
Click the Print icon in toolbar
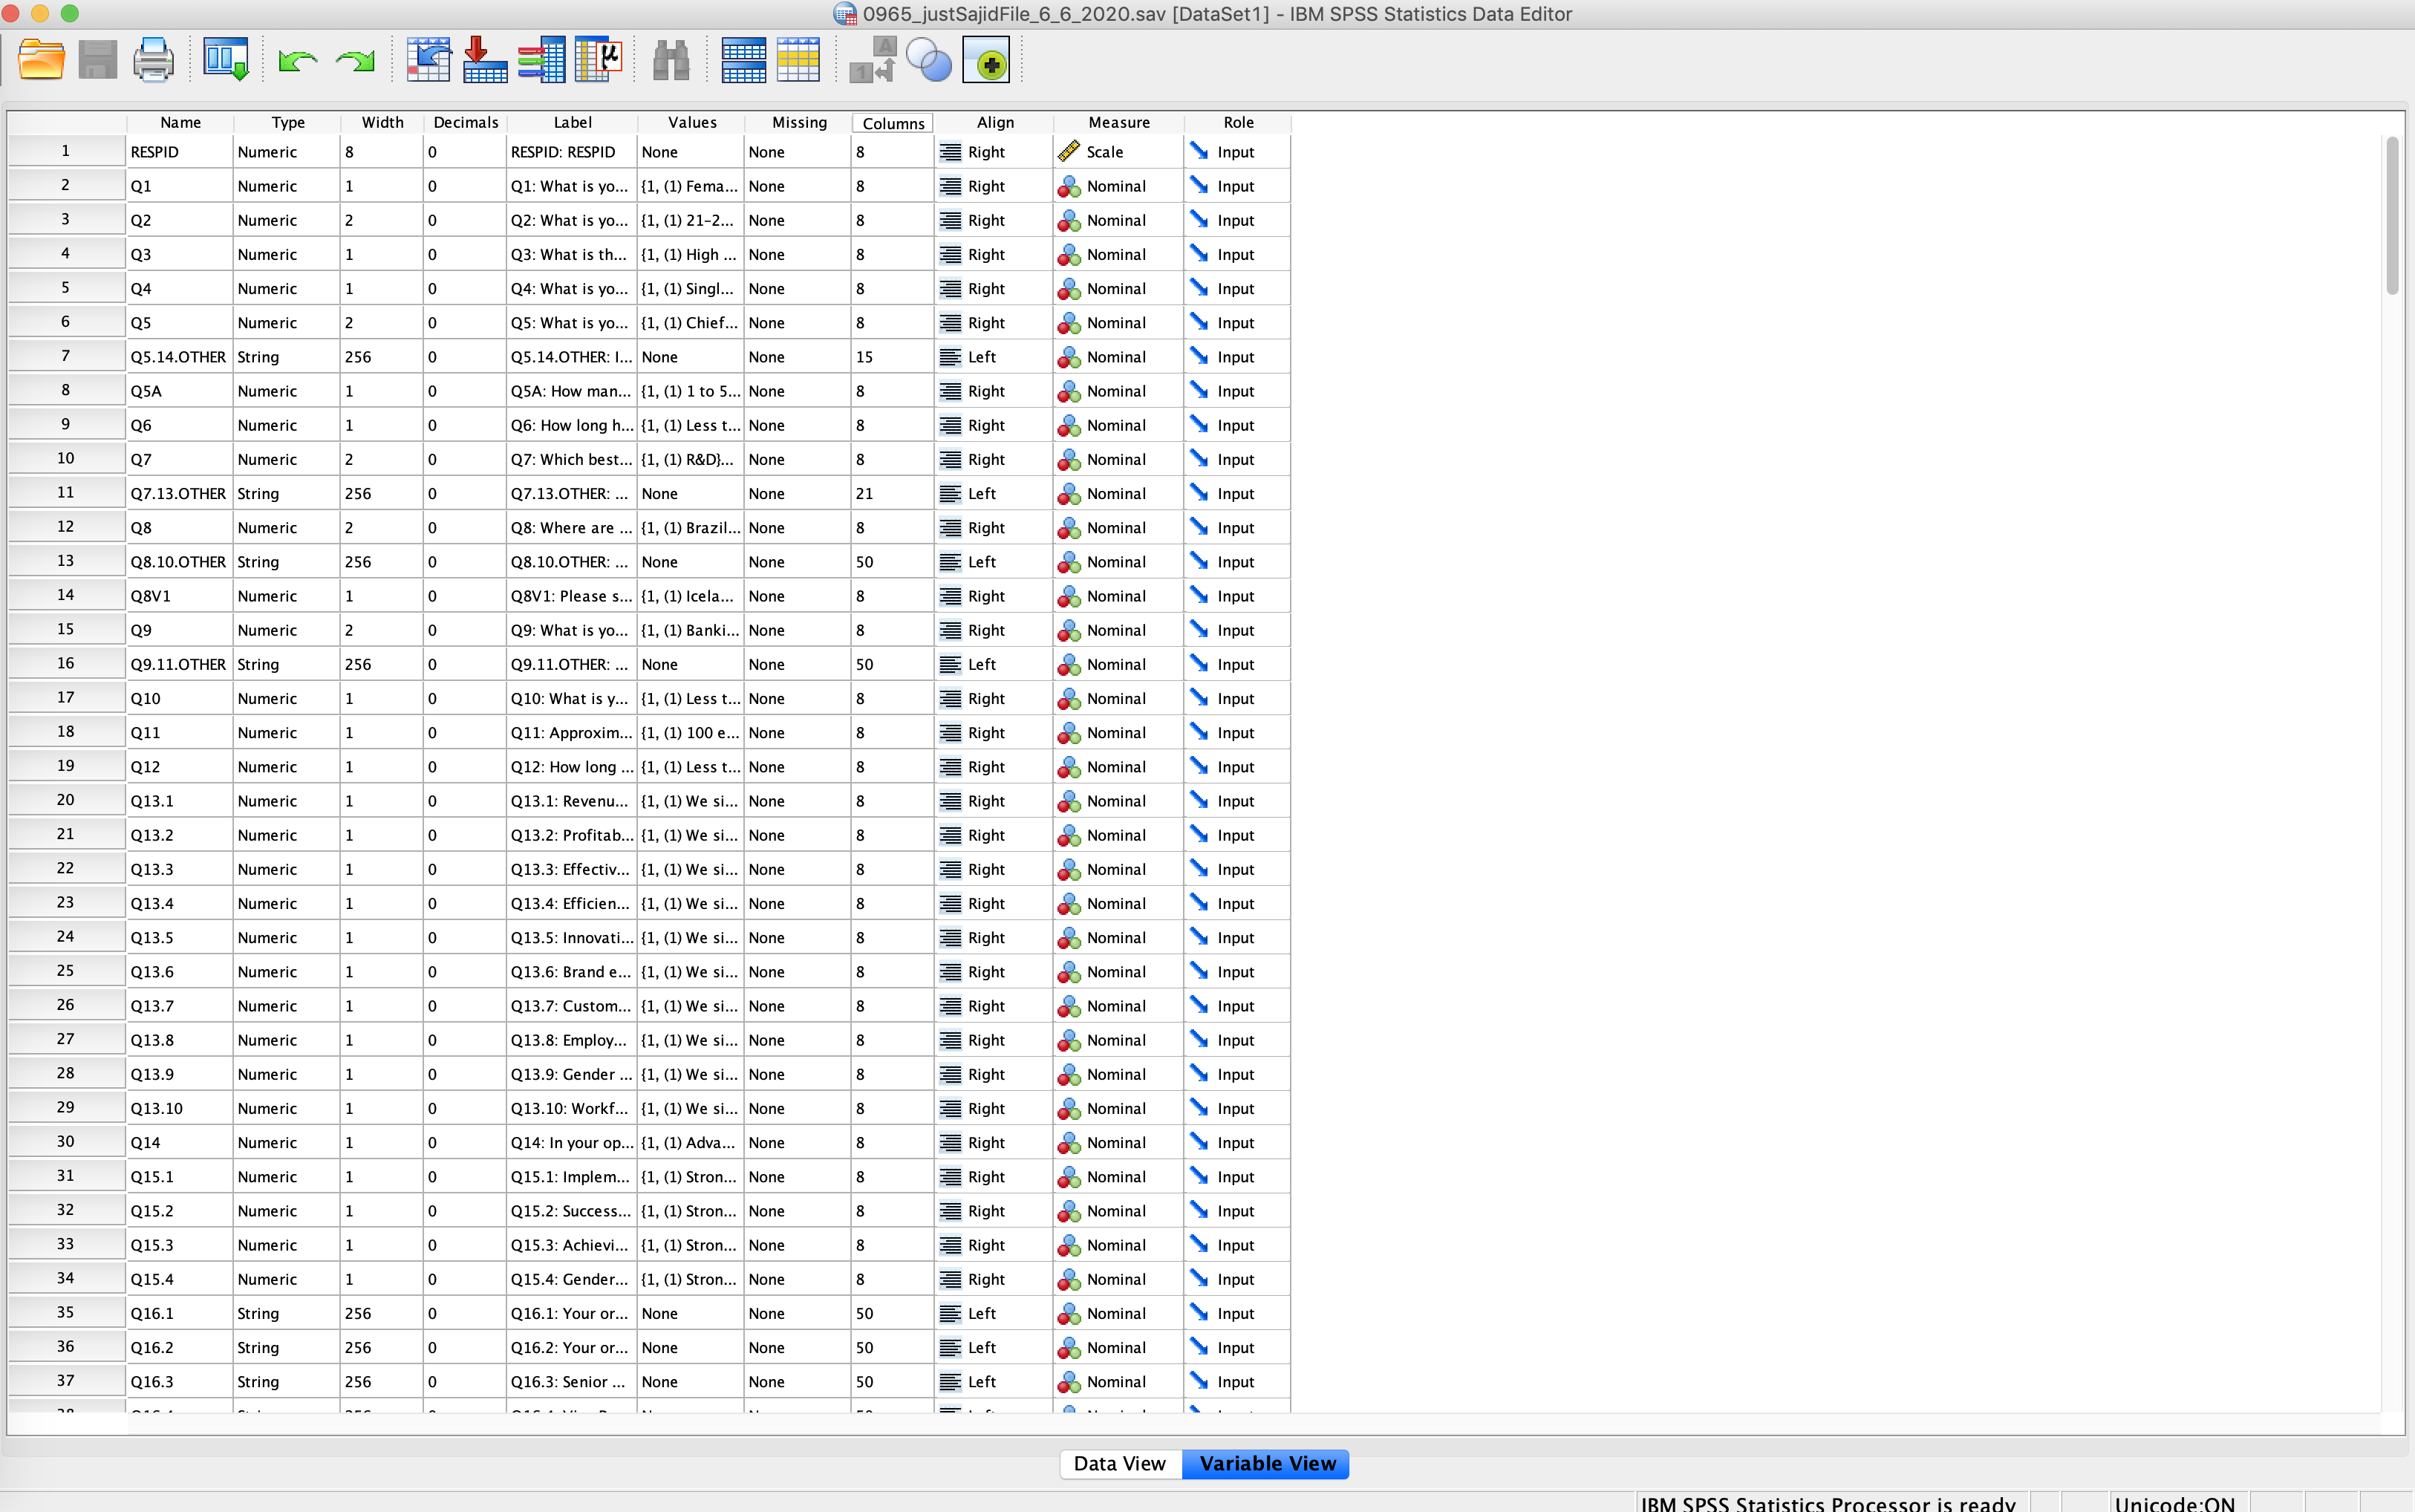pyautogui.click(x=153, y=60)
